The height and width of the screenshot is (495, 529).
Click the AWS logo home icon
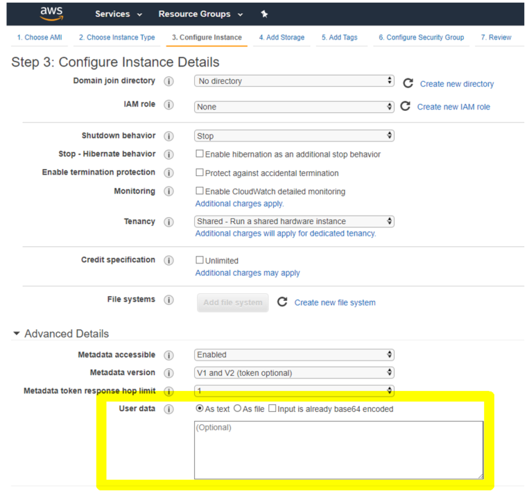51,13
